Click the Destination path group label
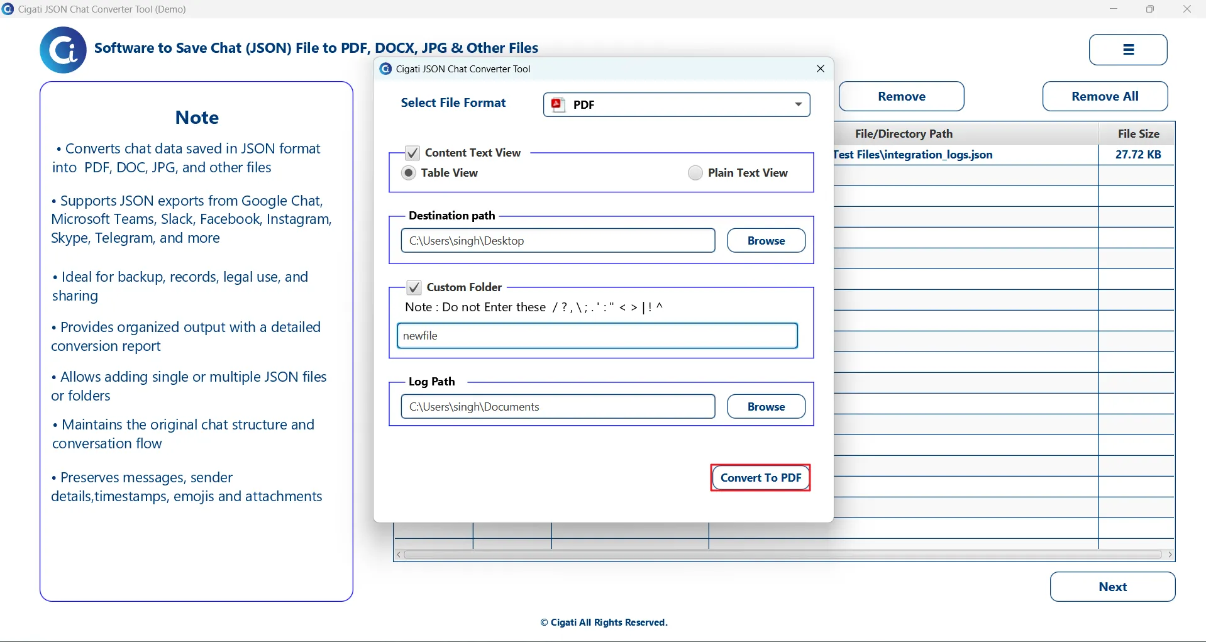 451,216
